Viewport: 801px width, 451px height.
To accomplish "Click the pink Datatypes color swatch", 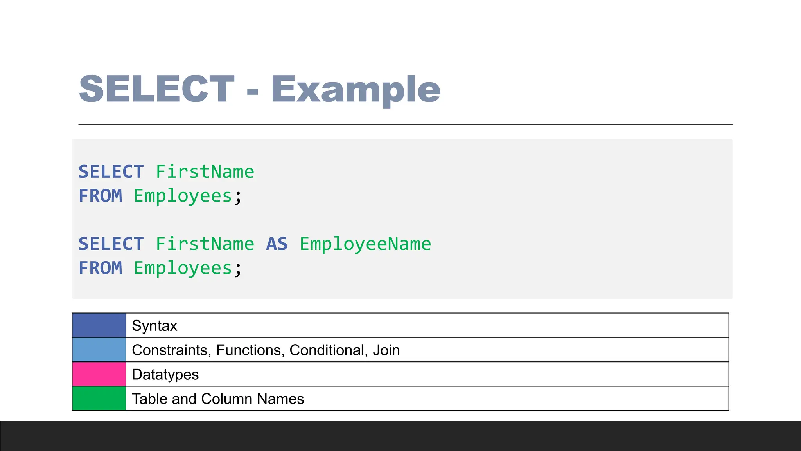I will pos(99,374).
